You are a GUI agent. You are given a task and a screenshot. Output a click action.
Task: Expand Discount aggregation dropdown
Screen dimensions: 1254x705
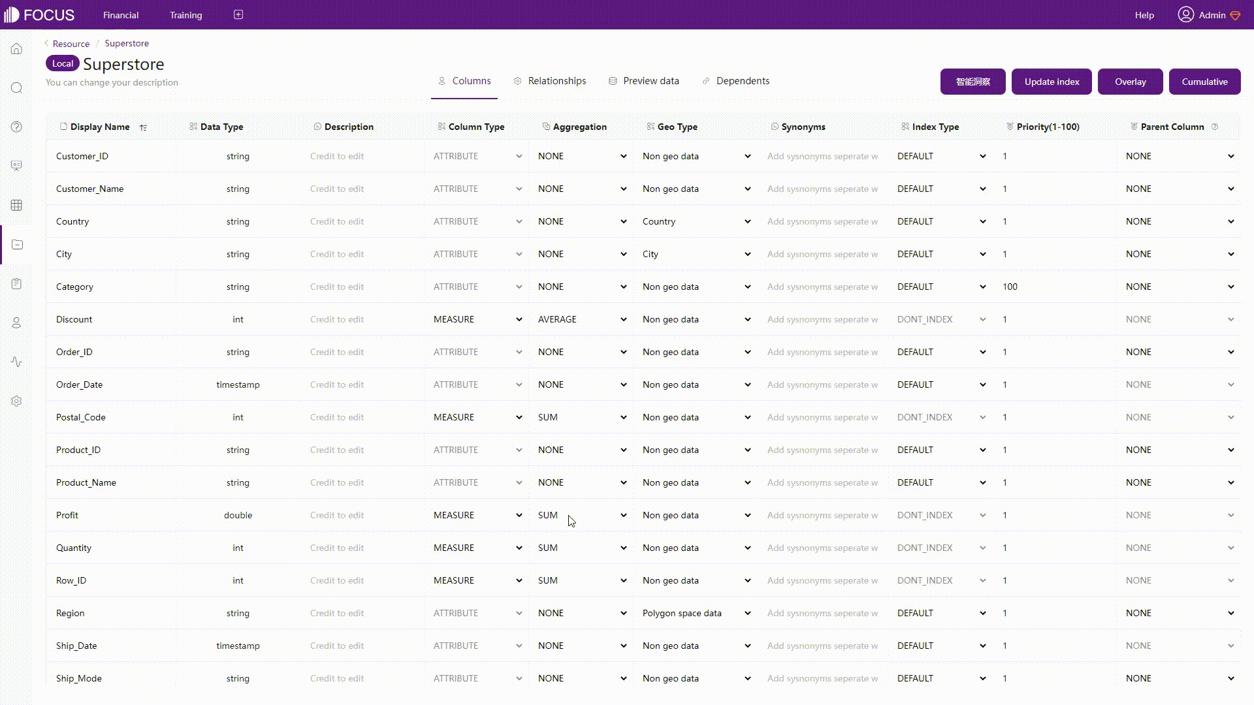click(x=622, y=319)
